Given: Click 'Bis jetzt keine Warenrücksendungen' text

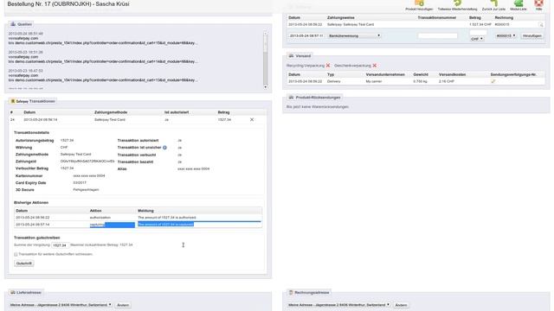Looking at the screenshot, I should [318, 106].
